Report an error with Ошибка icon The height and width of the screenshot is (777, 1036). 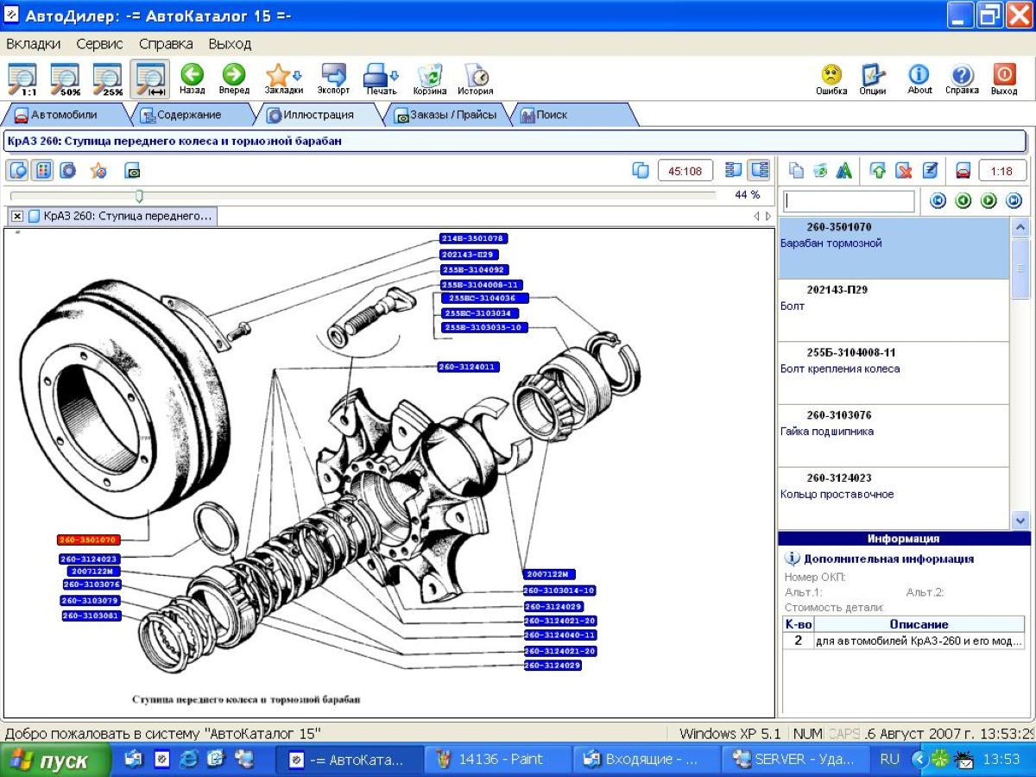pos(831,78)
